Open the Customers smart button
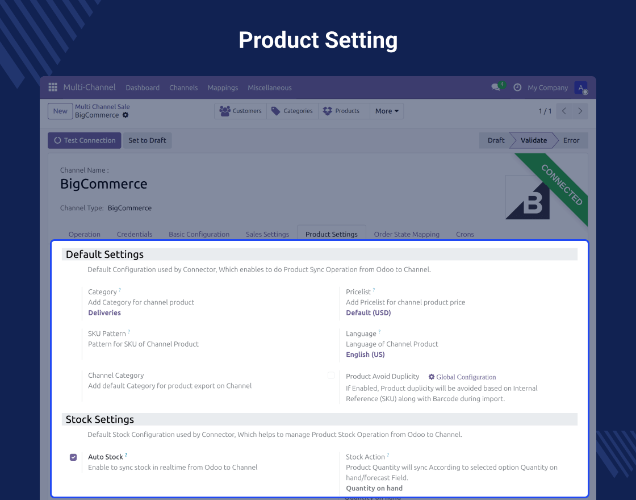Viewport: 636px width, 500px height. tap(241, 111)
